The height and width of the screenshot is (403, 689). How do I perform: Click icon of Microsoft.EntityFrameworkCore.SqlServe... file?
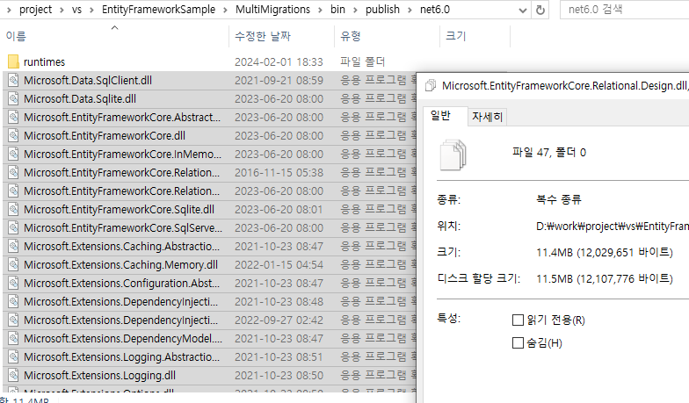[13, 228]
